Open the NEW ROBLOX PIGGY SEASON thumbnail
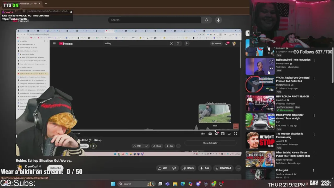This screenshot has width=334, height=188. click(260, 103)
